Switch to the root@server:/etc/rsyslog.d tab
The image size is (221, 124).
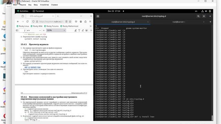(x=123, y=22)
